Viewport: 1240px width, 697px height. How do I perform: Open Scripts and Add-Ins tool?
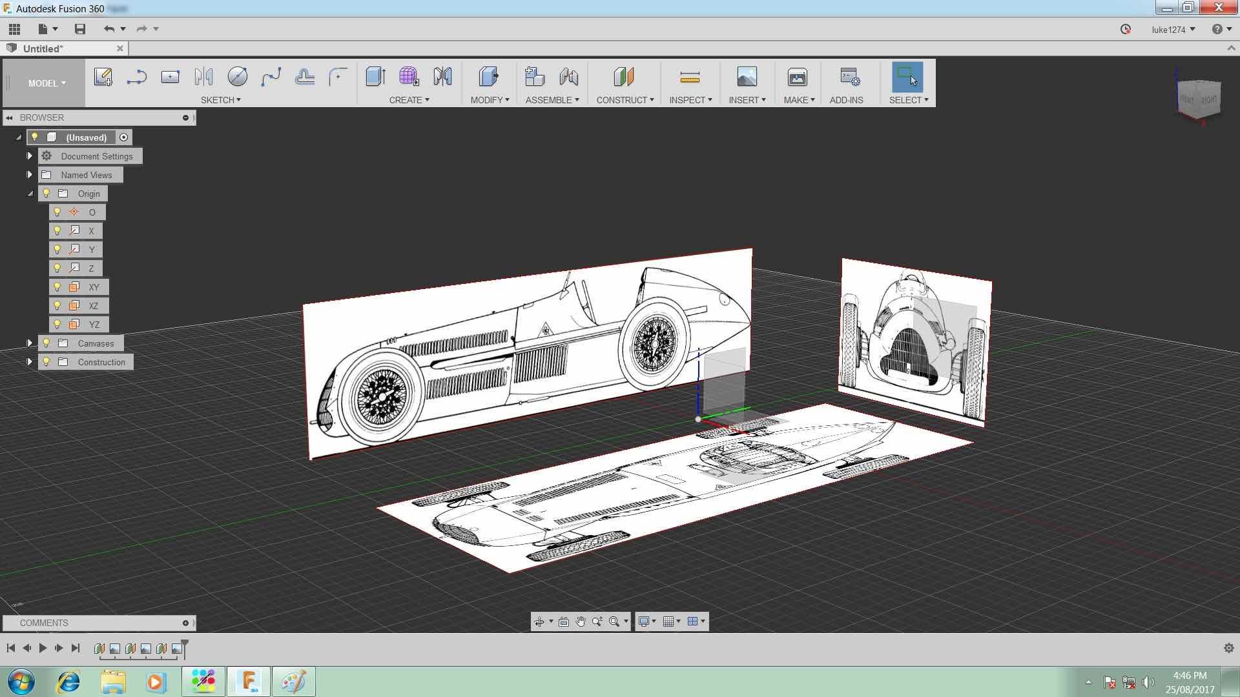tap(850, 77)
